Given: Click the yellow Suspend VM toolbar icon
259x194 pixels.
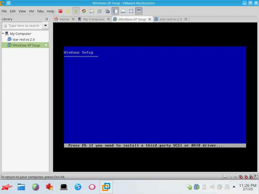Looking at the screenshot, I should pos(68,11).
